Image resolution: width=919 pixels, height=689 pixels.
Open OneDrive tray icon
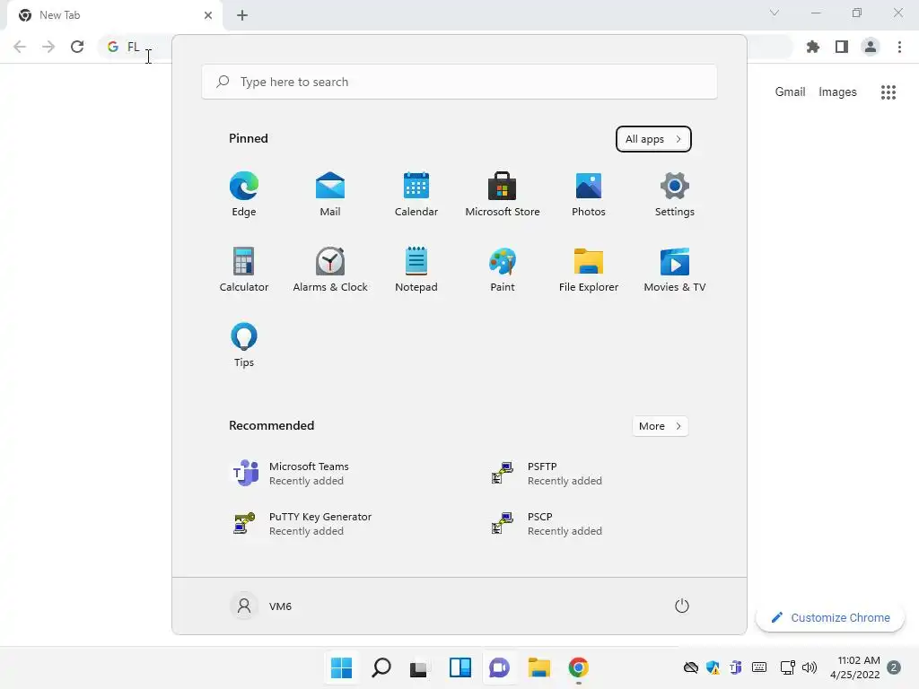point(691,667)
